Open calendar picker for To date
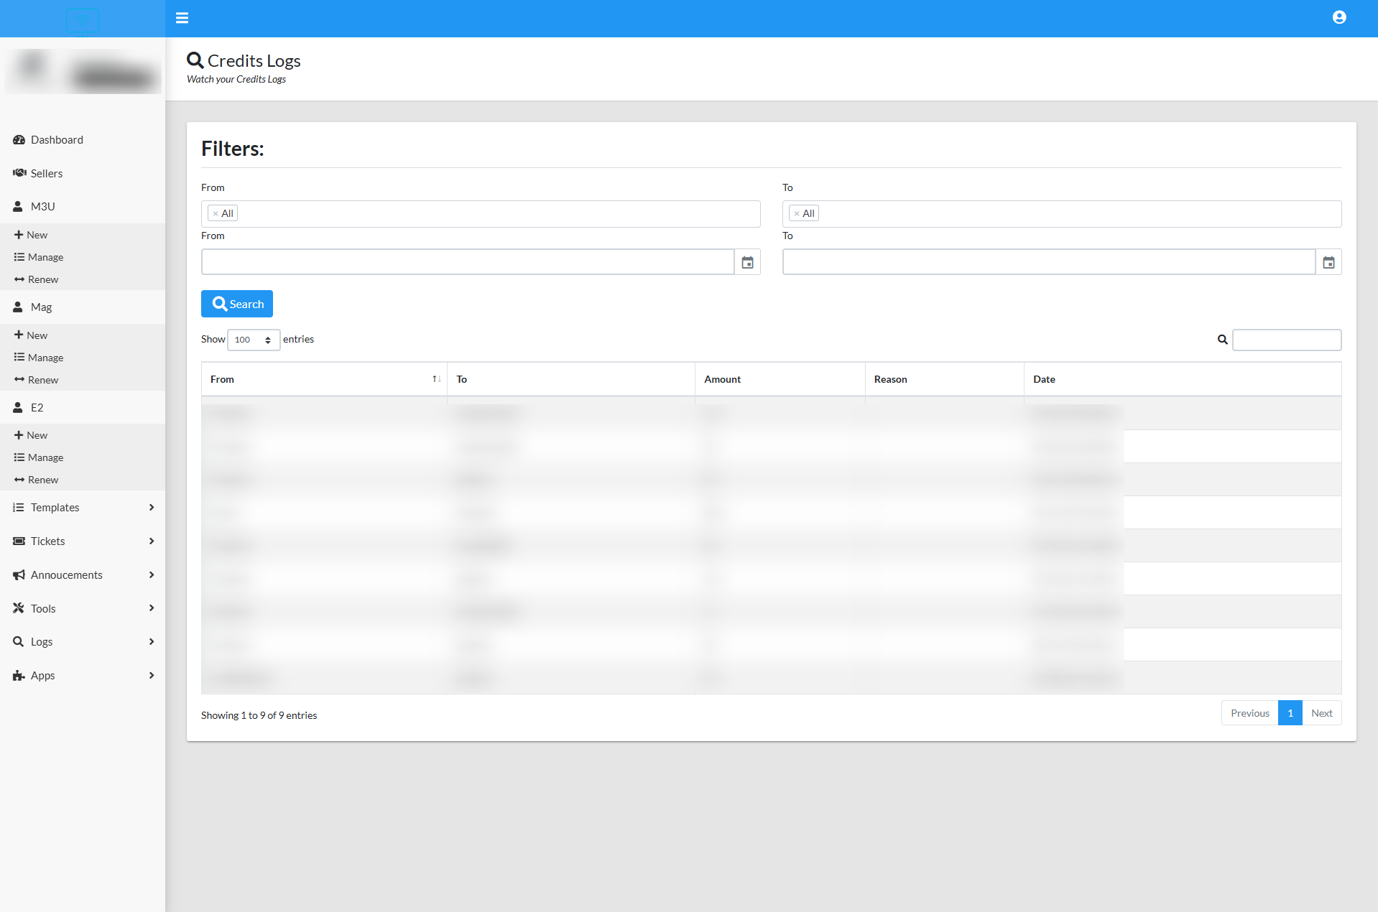1378x912 pixels. click(x=1328, y=262)
